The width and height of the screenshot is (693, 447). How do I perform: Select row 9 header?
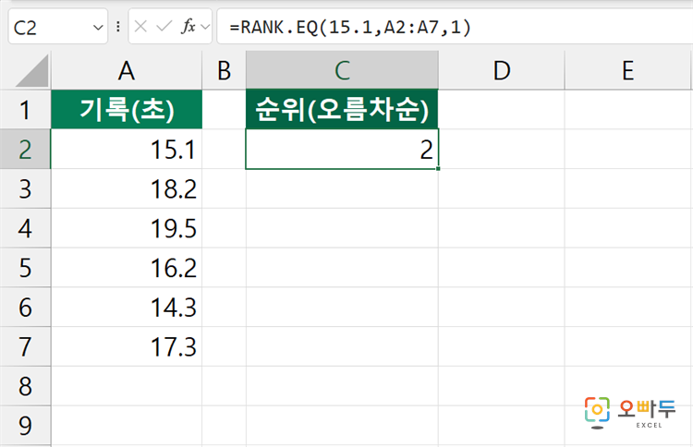25,426
